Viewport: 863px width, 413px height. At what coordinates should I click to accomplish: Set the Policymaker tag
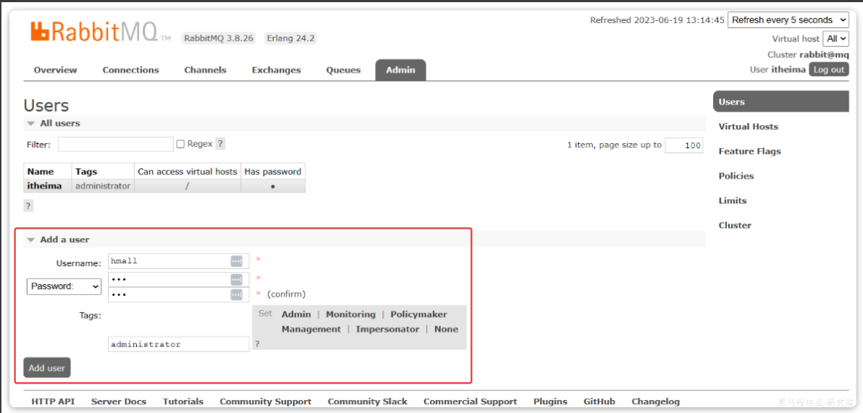click(419, 315)
